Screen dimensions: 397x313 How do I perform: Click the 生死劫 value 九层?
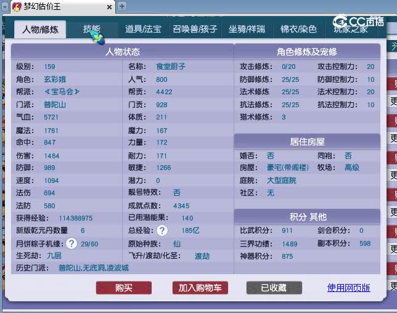54,256
